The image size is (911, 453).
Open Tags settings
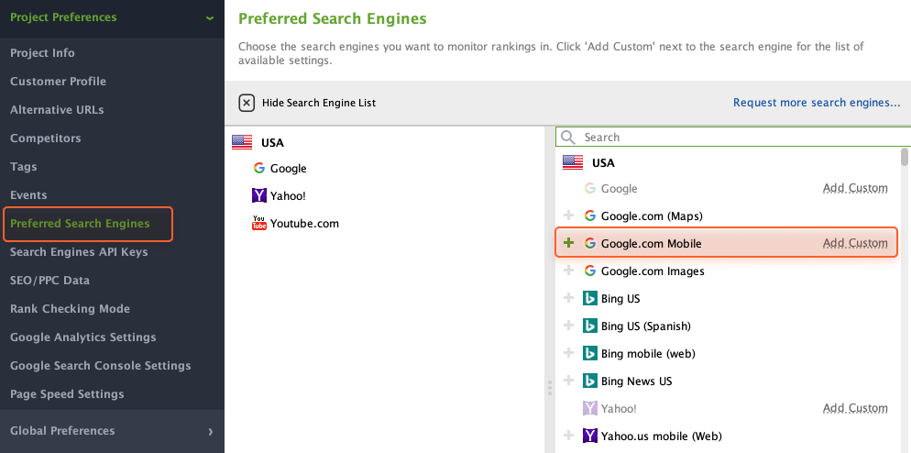coord(23,167)
